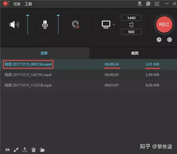Open the 任务 menu

coord(17,4)
